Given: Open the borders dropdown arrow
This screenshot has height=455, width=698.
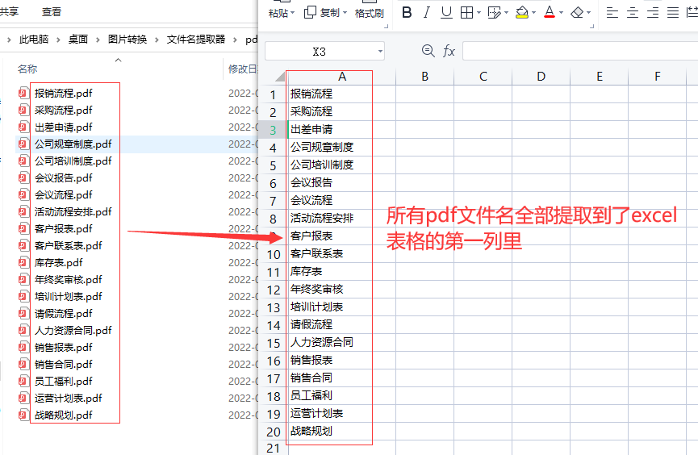Looking at the screenshot, I should click(x=479, y=12).
